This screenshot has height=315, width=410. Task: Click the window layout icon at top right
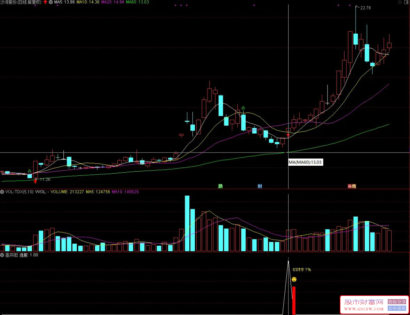click(407, 2)
